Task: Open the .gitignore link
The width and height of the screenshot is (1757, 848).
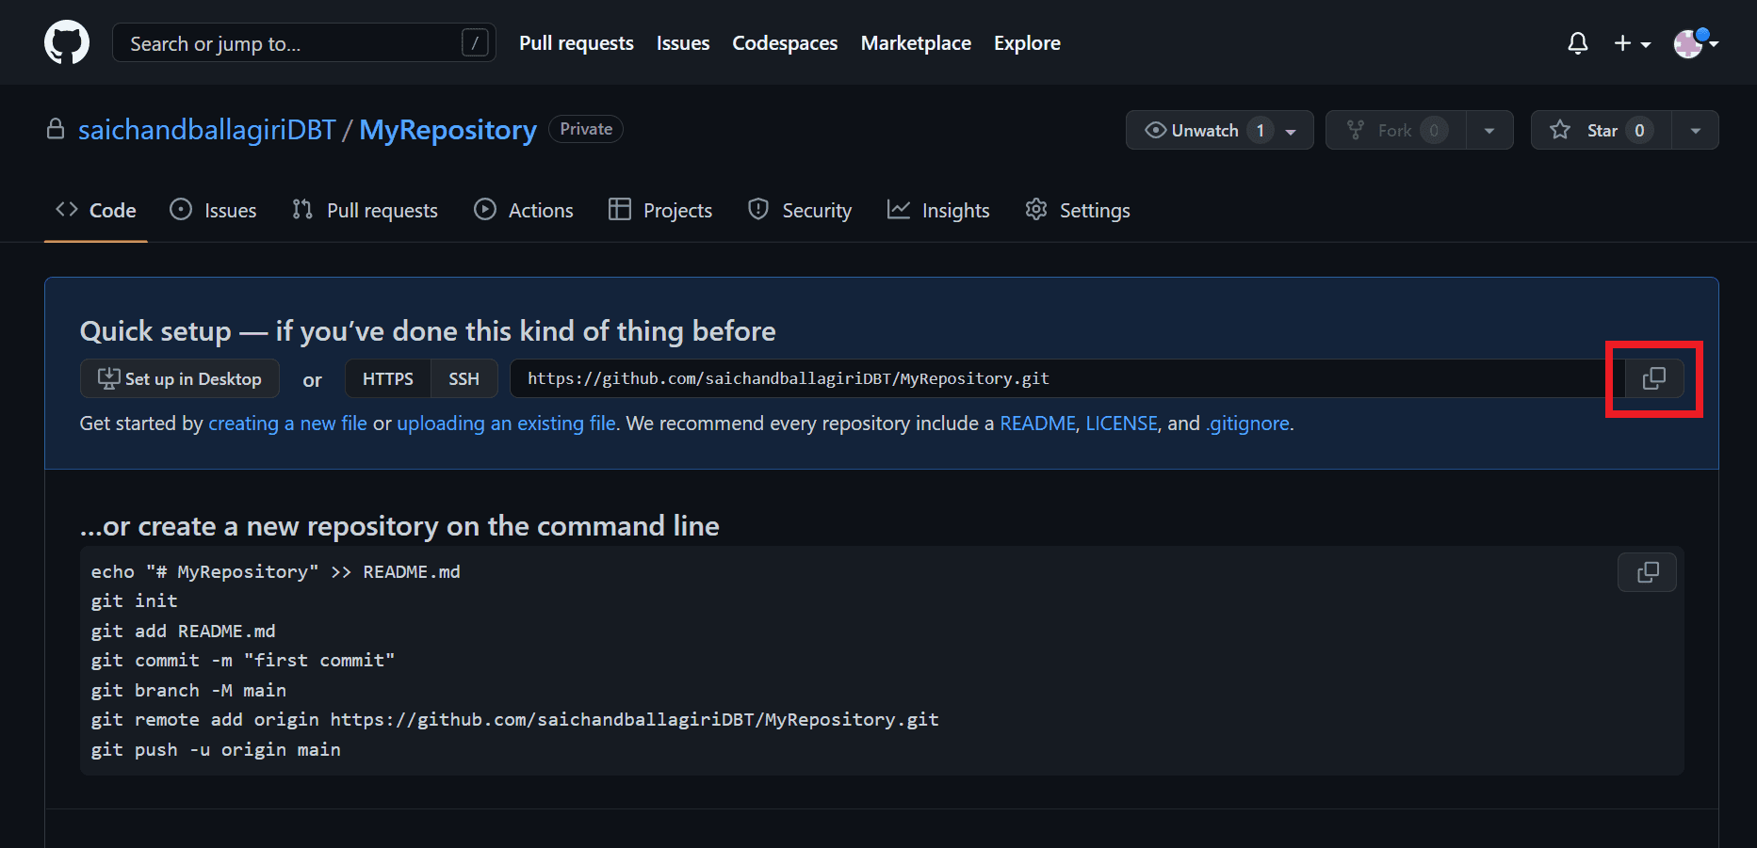Action: pos(1247,424)
